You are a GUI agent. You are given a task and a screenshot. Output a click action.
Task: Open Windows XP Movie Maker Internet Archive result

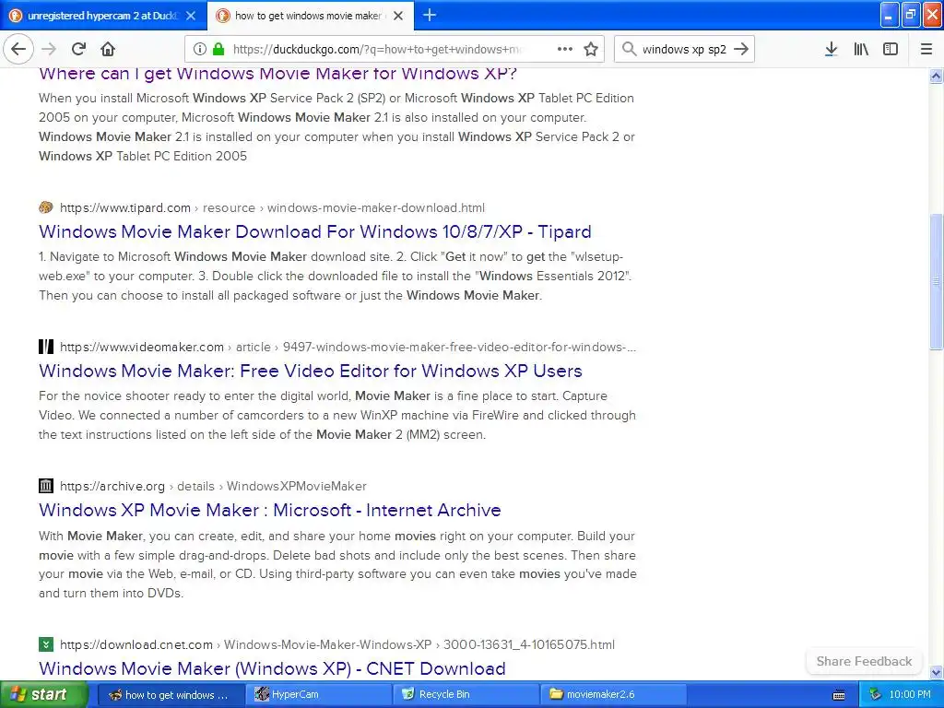270,510
